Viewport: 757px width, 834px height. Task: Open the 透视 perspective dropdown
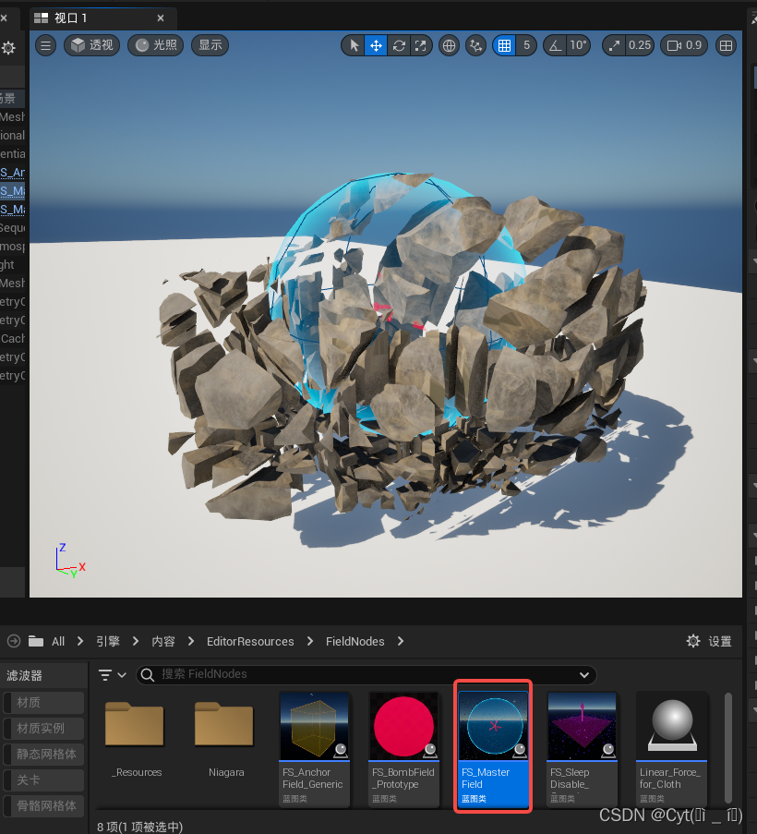coord(91,45)
